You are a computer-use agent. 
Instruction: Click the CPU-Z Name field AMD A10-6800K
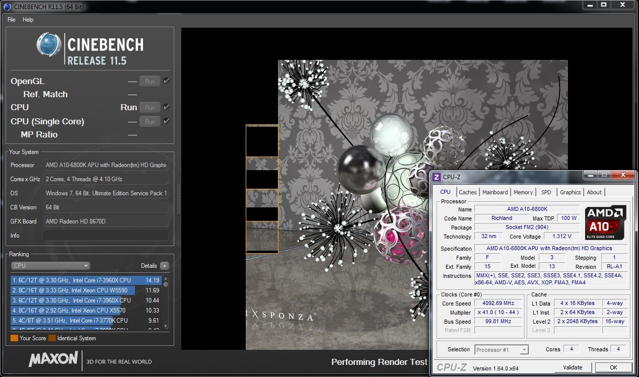(527, 209)
